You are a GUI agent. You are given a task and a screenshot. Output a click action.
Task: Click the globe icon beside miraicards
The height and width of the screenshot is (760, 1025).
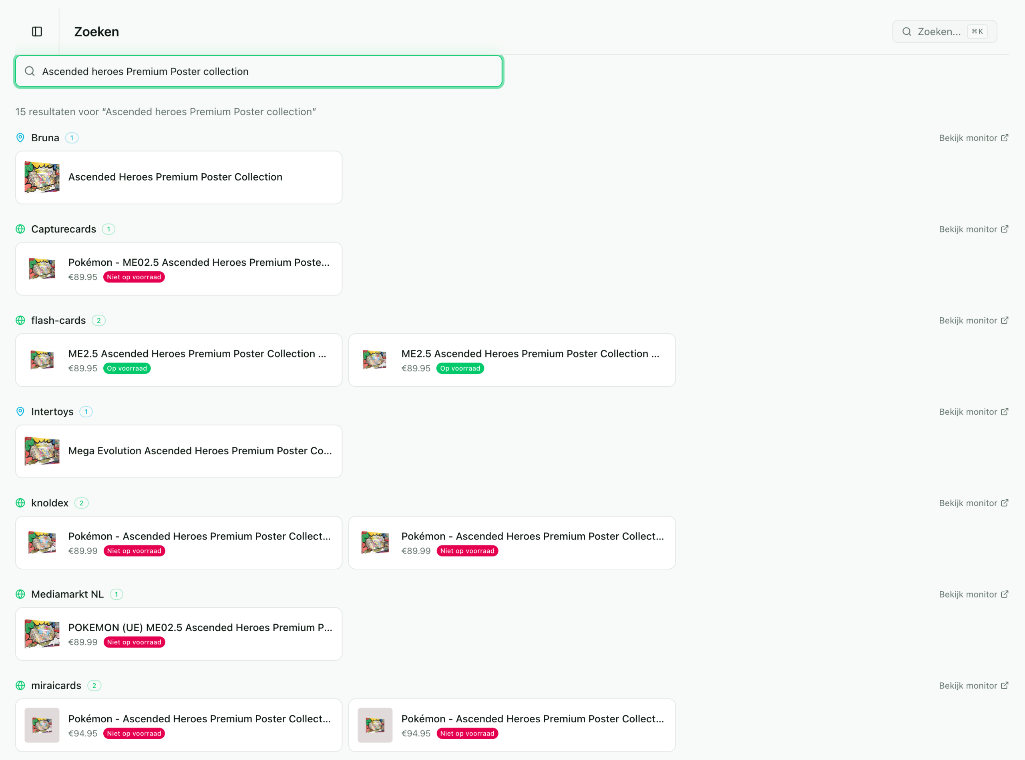(x=20, y=686)
